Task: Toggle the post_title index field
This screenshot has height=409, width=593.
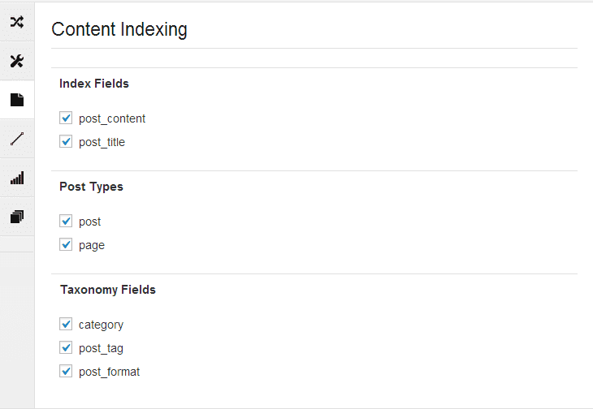Action: pos(66,141)
